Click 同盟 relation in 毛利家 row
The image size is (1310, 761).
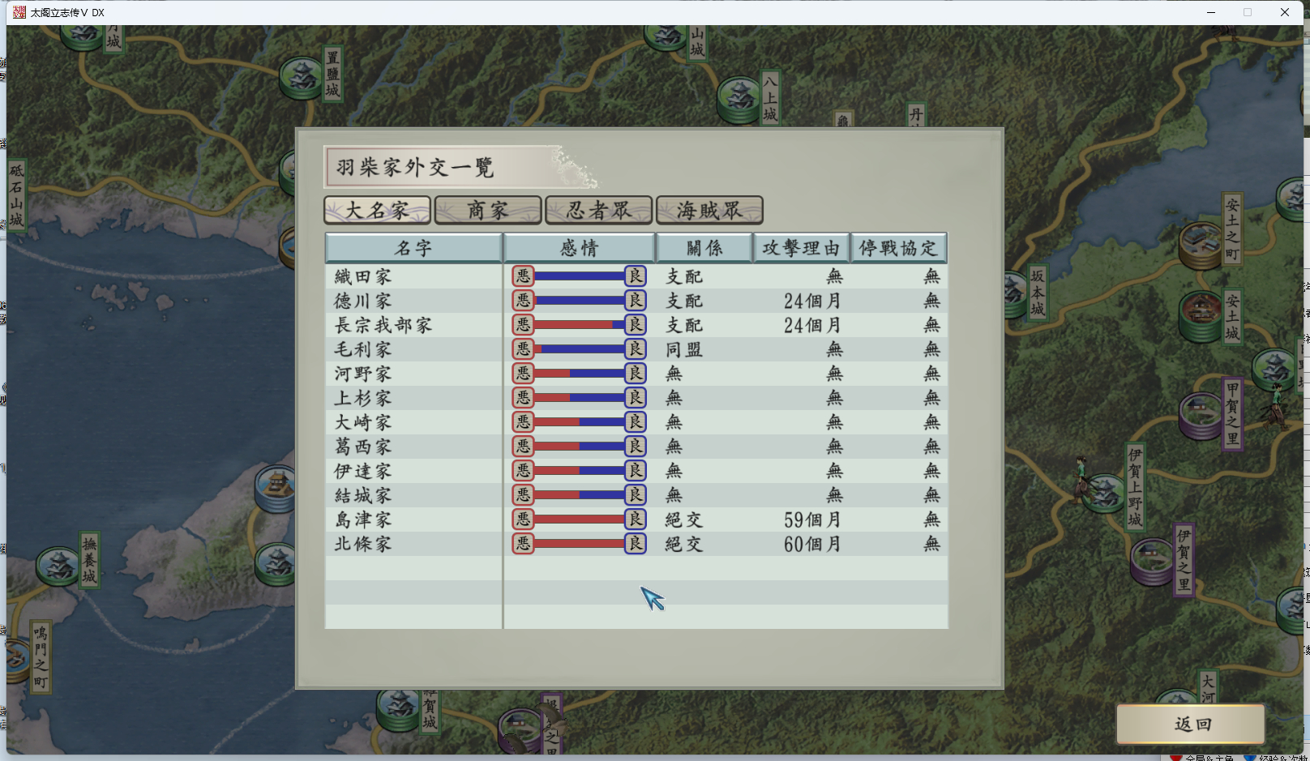point(684,350)
